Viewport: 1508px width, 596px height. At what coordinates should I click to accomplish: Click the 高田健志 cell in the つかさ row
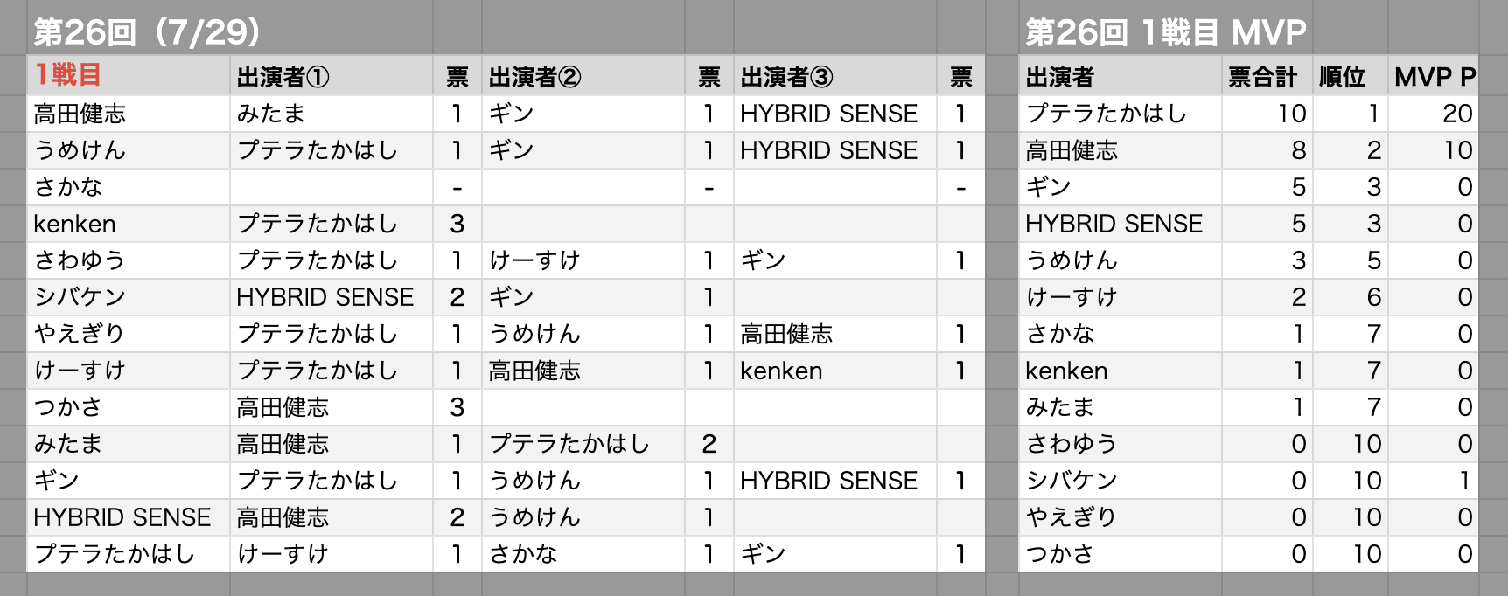283,407
